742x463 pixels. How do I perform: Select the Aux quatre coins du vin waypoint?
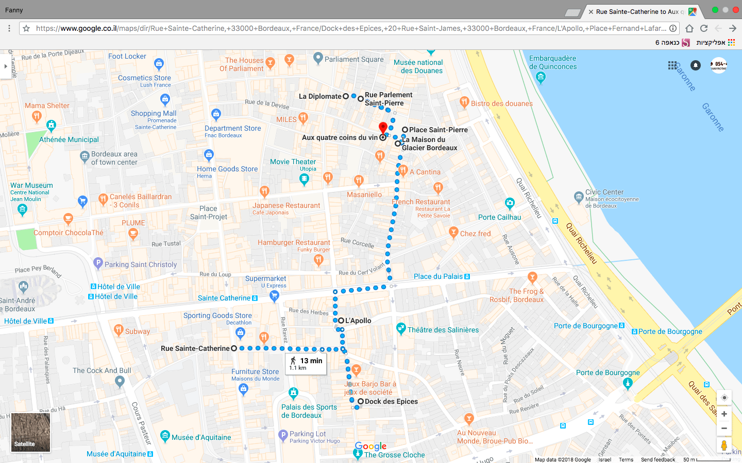coord(383,137)
